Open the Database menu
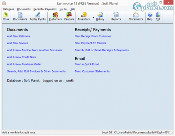The image size is (175, 136). coord(8,9)
